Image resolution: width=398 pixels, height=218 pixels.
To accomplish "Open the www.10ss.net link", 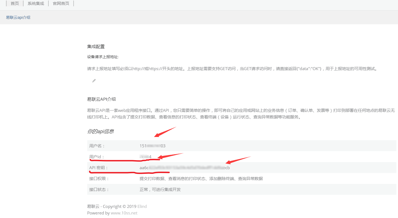I will [x=124, y=213].
